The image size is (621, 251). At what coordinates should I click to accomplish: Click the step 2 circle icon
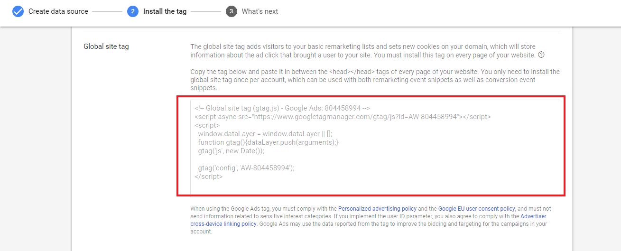(133, 11)
